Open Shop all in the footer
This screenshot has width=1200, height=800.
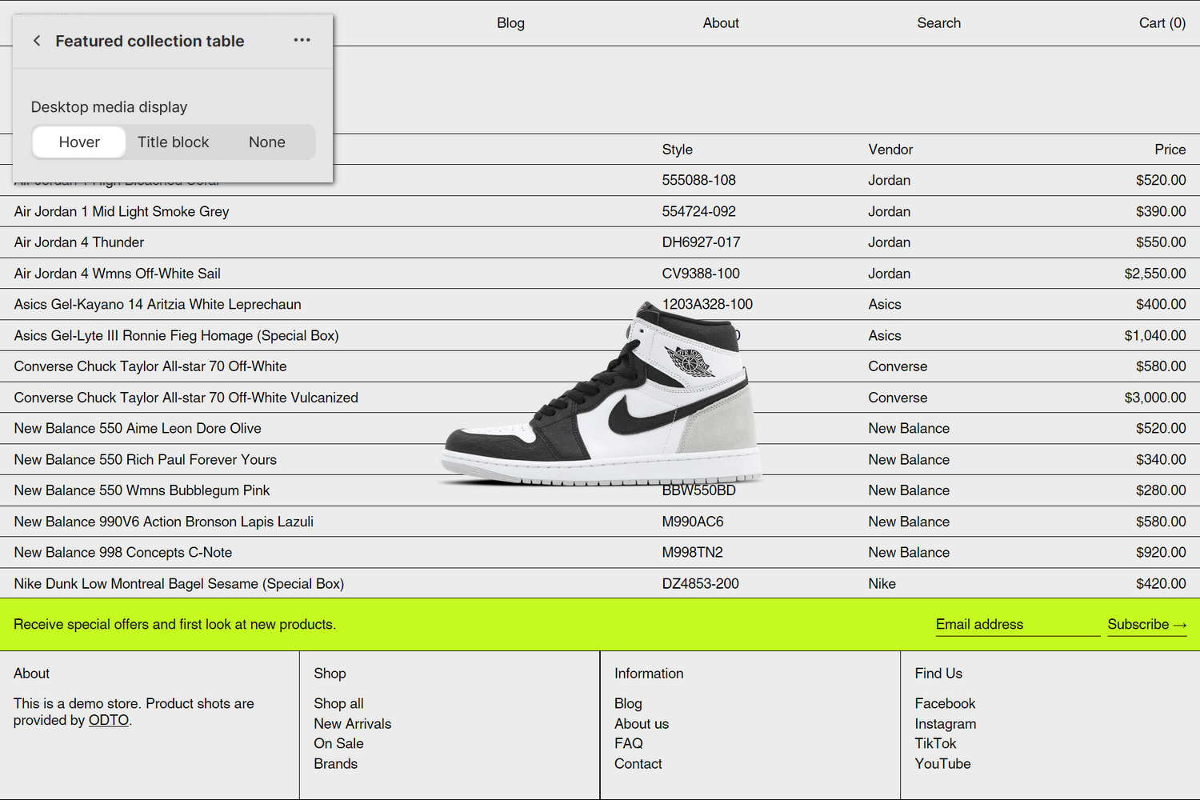tap(338, 703)
